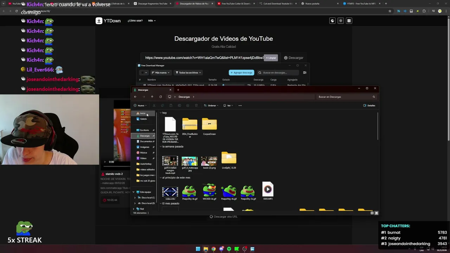Open the three-dots more options in Explorer
The height and width of the screenshot is (253, 450).
tap(240, 105)
